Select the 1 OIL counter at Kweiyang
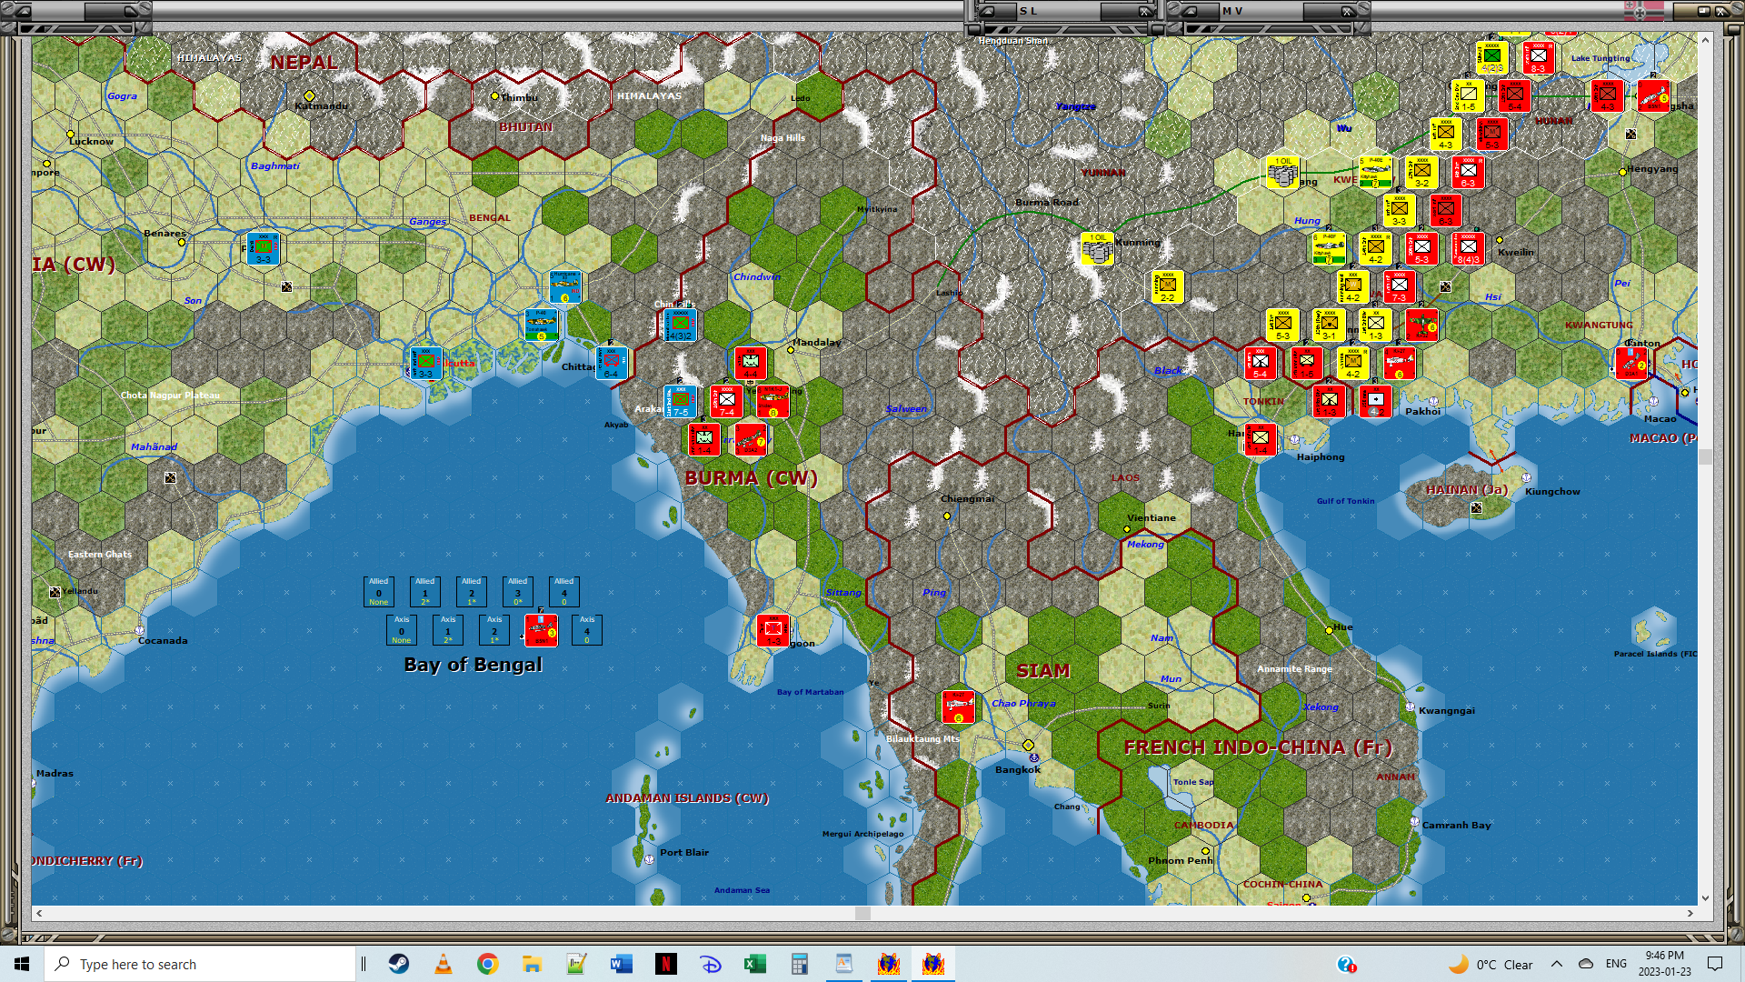The height and width of the screenshot is (982, 1745). pyautogui.click(x=1282, y=172)
